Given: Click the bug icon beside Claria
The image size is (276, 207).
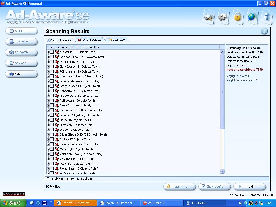Looking at the screenshot, I should [x=57, y=120].
